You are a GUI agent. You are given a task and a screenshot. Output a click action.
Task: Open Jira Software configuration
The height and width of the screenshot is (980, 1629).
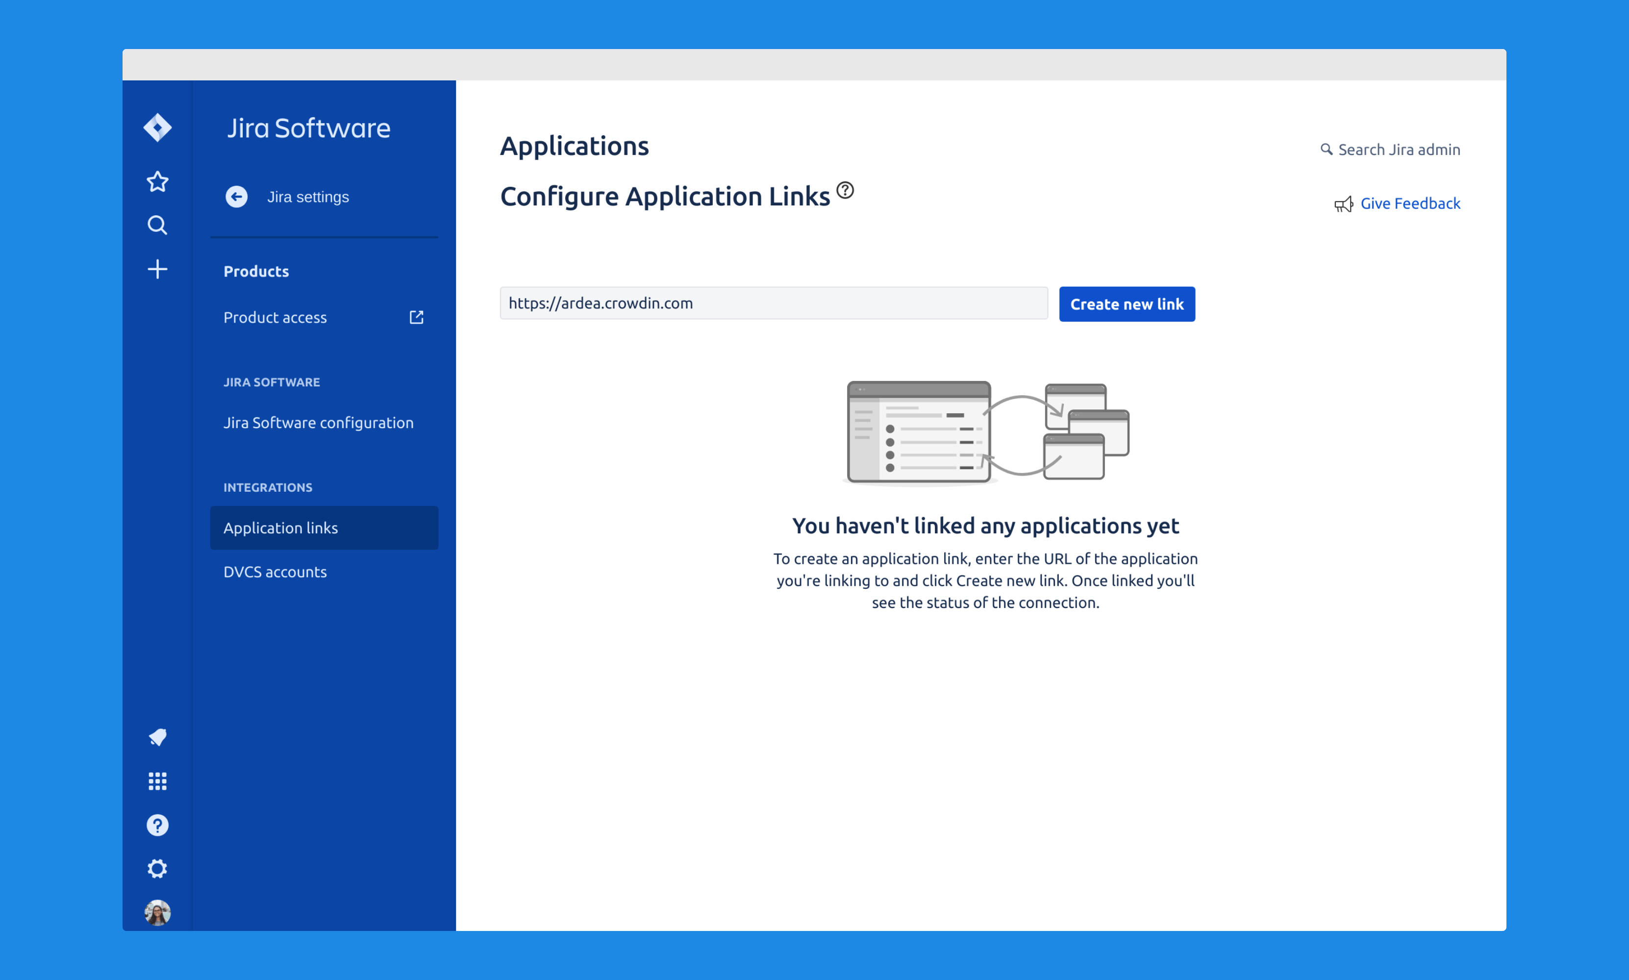318,423
